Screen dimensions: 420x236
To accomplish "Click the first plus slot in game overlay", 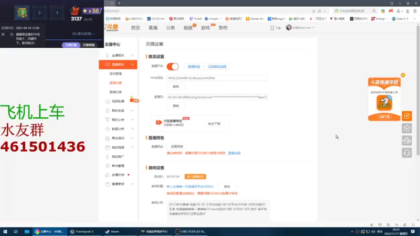I will tap(40, 13).
